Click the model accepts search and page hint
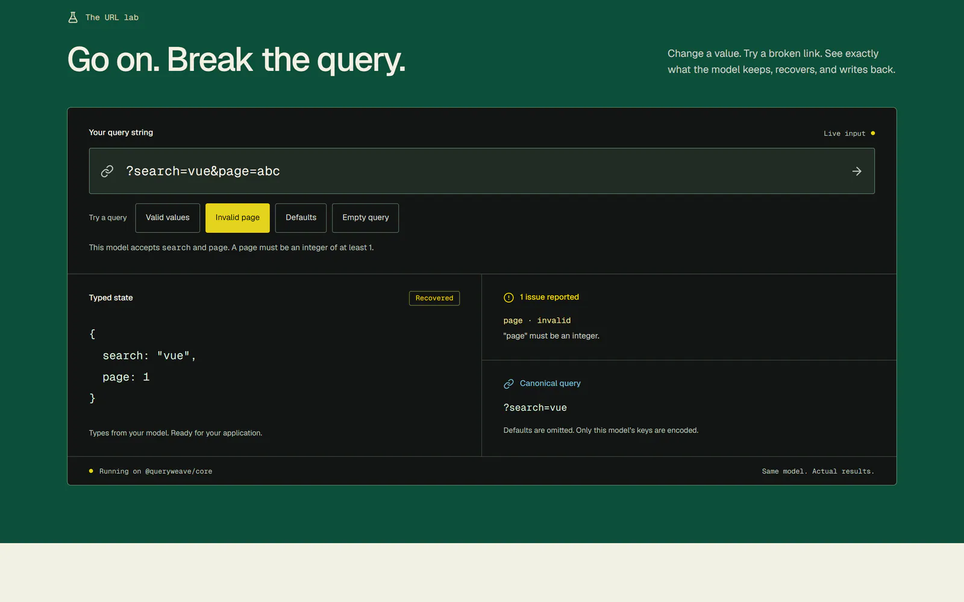 tap(231, 247)
